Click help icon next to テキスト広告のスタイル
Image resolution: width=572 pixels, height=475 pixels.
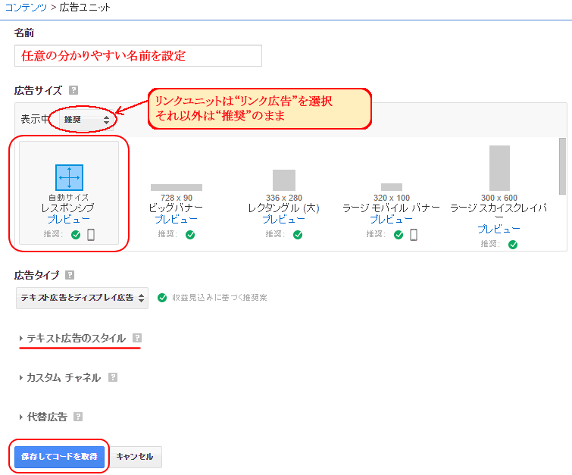(x=137, y=338)
